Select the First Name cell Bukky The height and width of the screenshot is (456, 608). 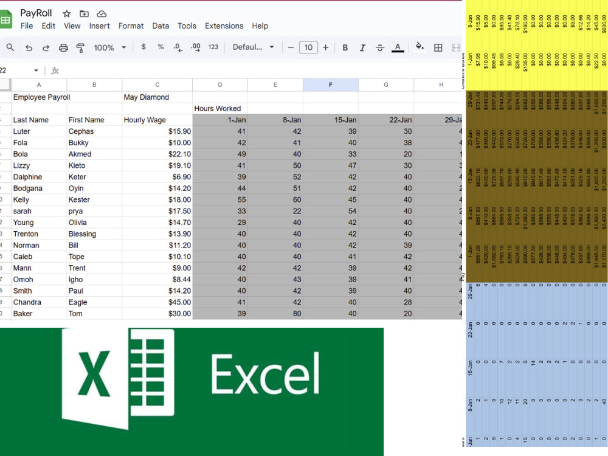(94, 143)
